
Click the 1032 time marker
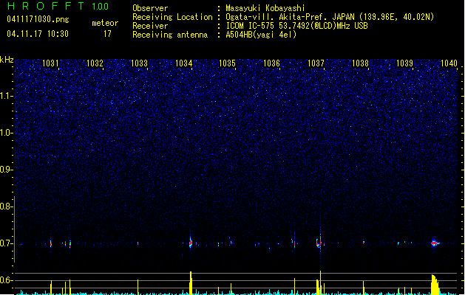point(95,63)
